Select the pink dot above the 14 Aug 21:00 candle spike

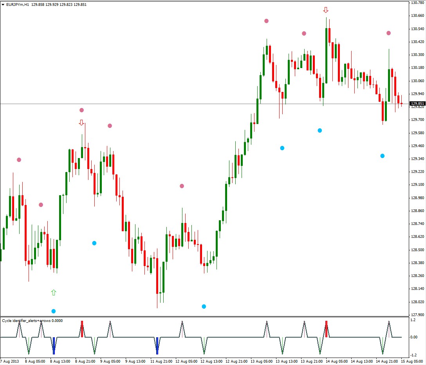[x=388, y=33]
